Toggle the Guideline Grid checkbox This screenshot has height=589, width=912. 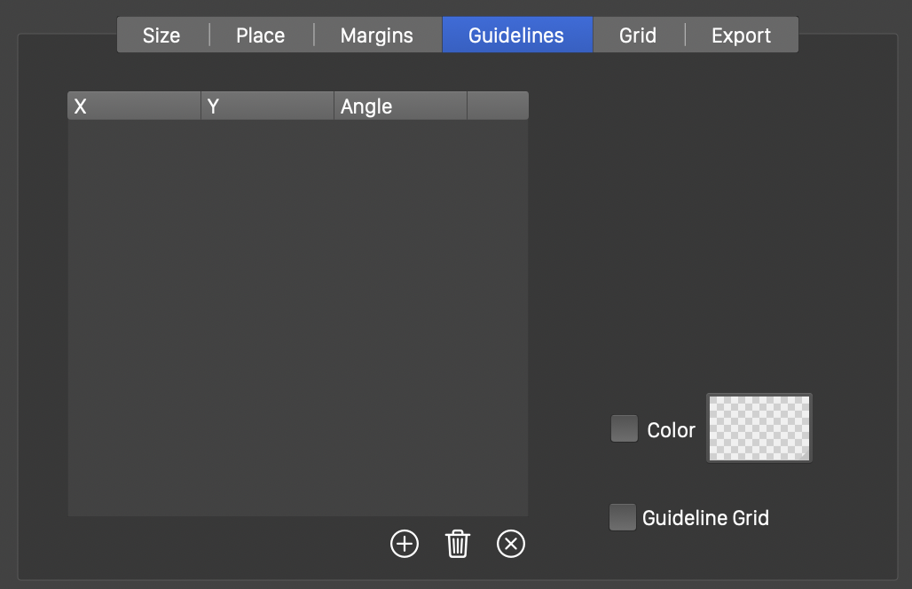[623, 517]
